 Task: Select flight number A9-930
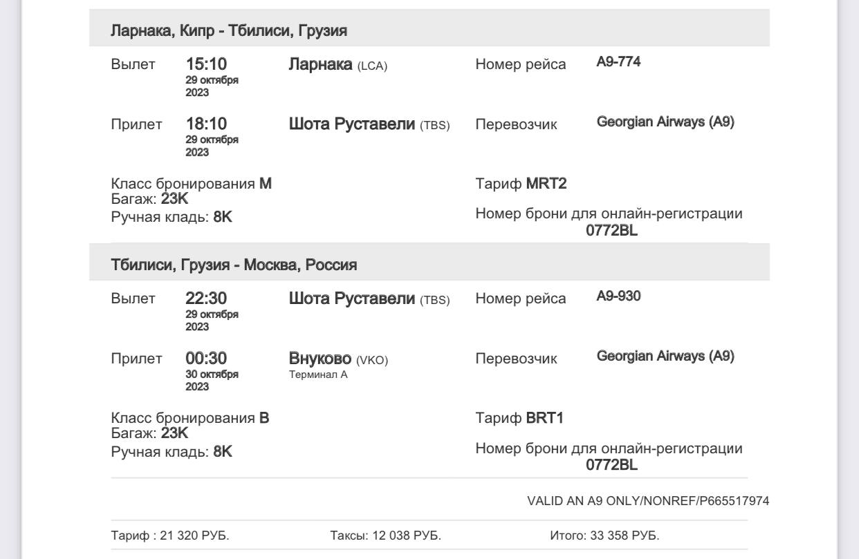(618, 297)
